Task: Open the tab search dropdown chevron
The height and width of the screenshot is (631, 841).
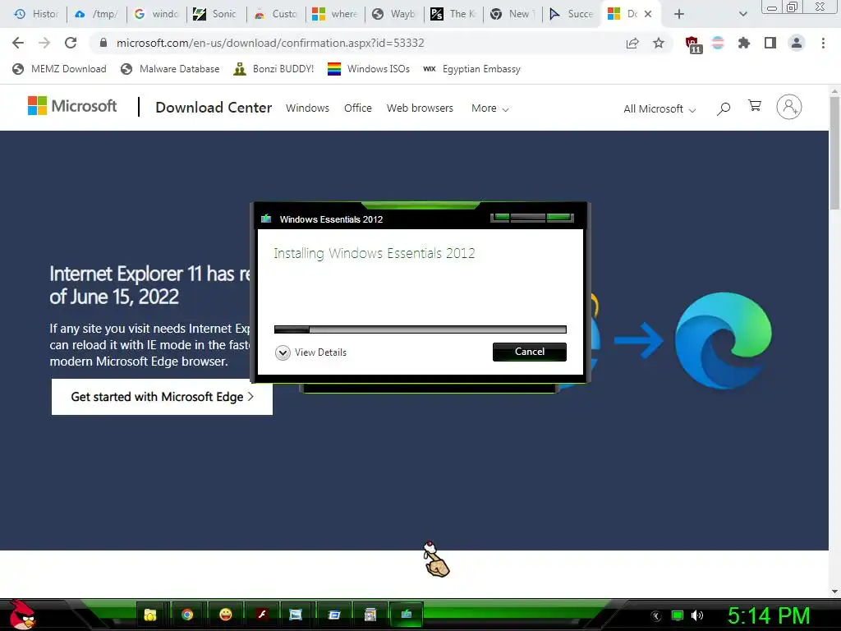Action: pos(742,14)
